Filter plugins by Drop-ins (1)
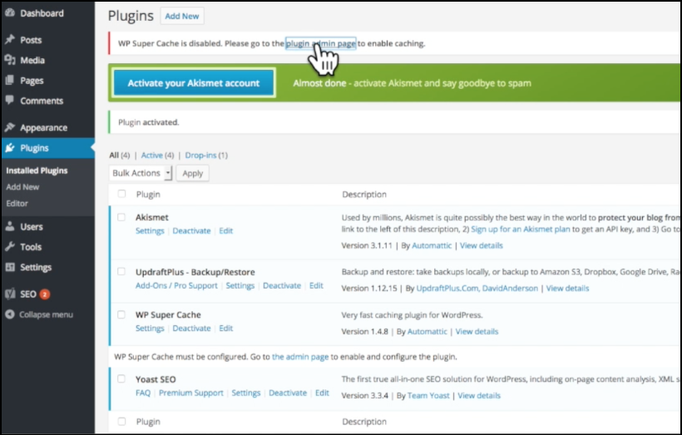682x435 pixels. (206, 156)
